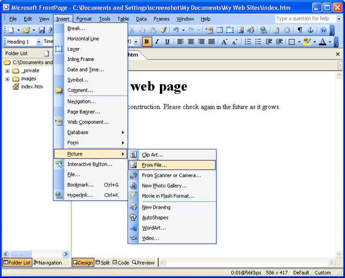Open the Heading 1 style dropdown
The height and width of the screenshot is (278, 345).
[39, 42]
